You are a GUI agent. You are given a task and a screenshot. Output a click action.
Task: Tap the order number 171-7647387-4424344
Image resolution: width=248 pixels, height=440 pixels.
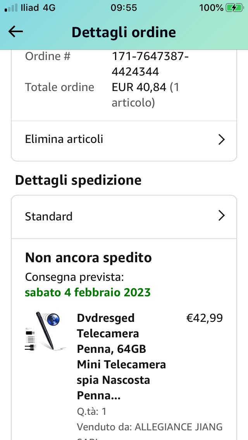(x=150, y=64)
